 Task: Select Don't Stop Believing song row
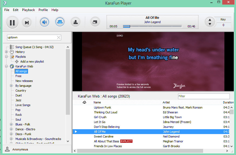(x=151, y=127)
